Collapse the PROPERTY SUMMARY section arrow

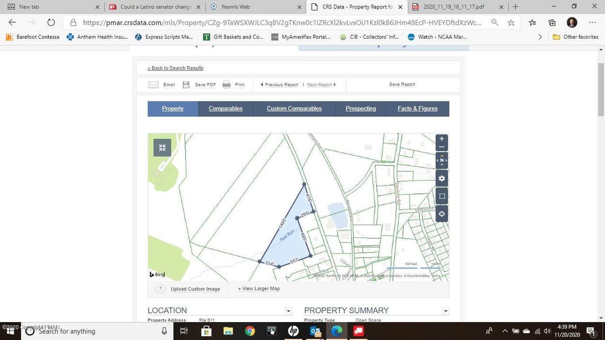click(x=445, y=311)
